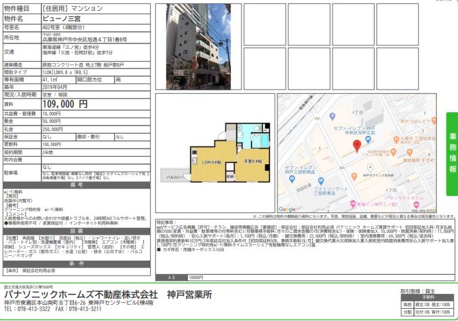Click the 取引態様：貸主 label
Image resolution: width=458 pixels, height=321 pixels.
pos(418,291)
